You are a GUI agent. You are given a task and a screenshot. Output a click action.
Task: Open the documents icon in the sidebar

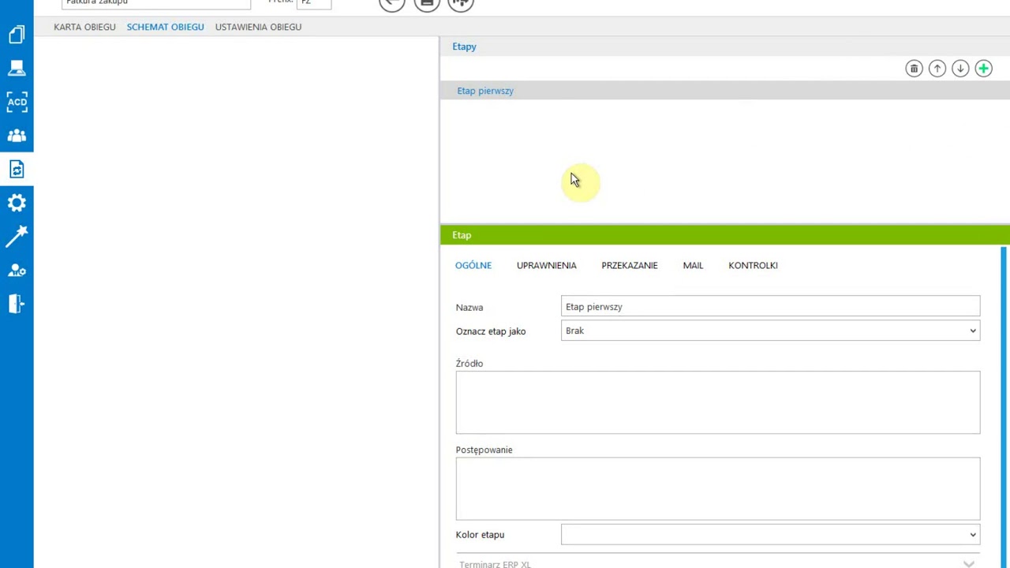click(x=17, y=35)
